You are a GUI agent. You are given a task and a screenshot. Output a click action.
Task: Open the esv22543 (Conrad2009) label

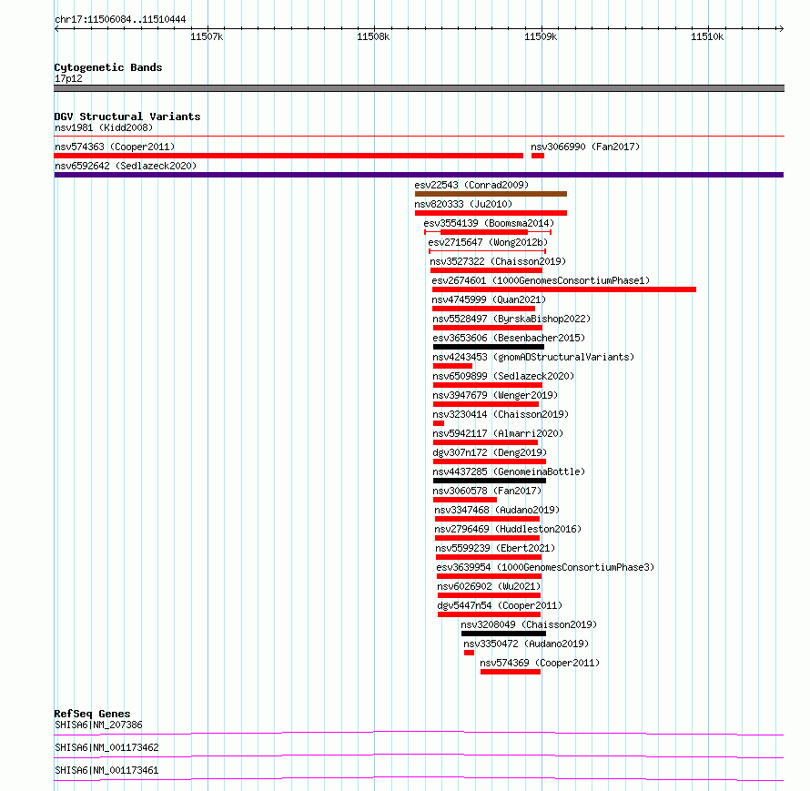(471, 185)
